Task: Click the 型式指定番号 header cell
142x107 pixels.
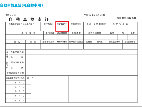Action: point(114,42)
